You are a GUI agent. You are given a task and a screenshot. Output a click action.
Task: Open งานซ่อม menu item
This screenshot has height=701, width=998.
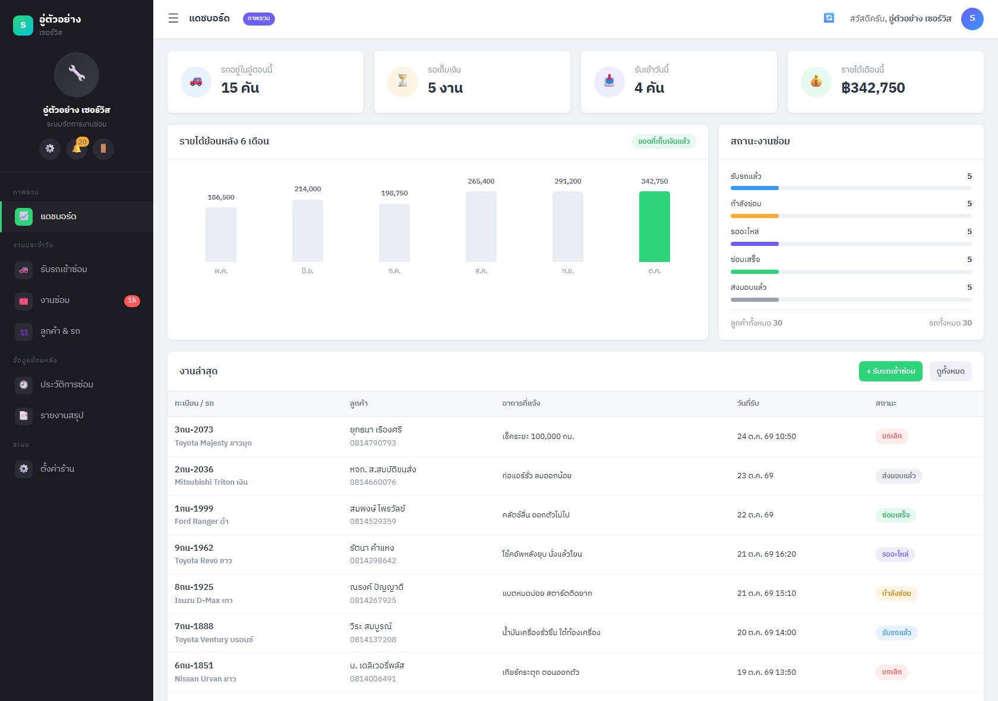[x=77, y=301]
